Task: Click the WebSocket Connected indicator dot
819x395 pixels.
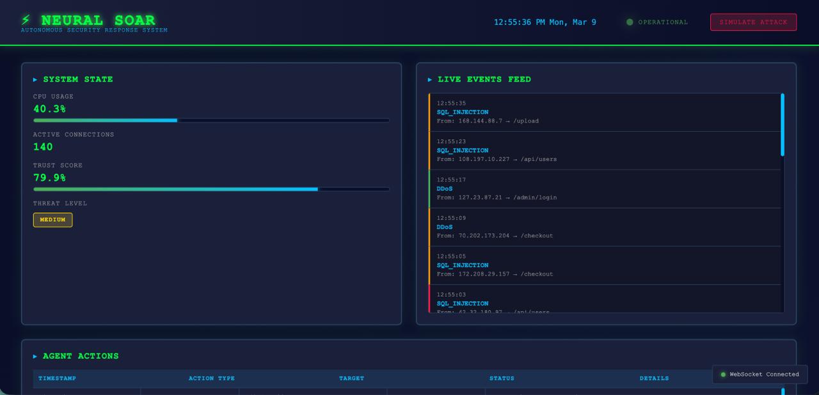Action: [722, 374]
